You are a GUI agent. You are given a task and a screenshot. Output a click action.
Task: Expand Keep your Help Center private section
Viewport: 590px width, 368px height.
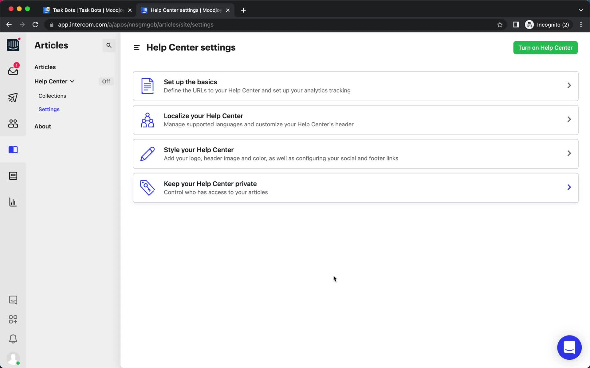356,187
